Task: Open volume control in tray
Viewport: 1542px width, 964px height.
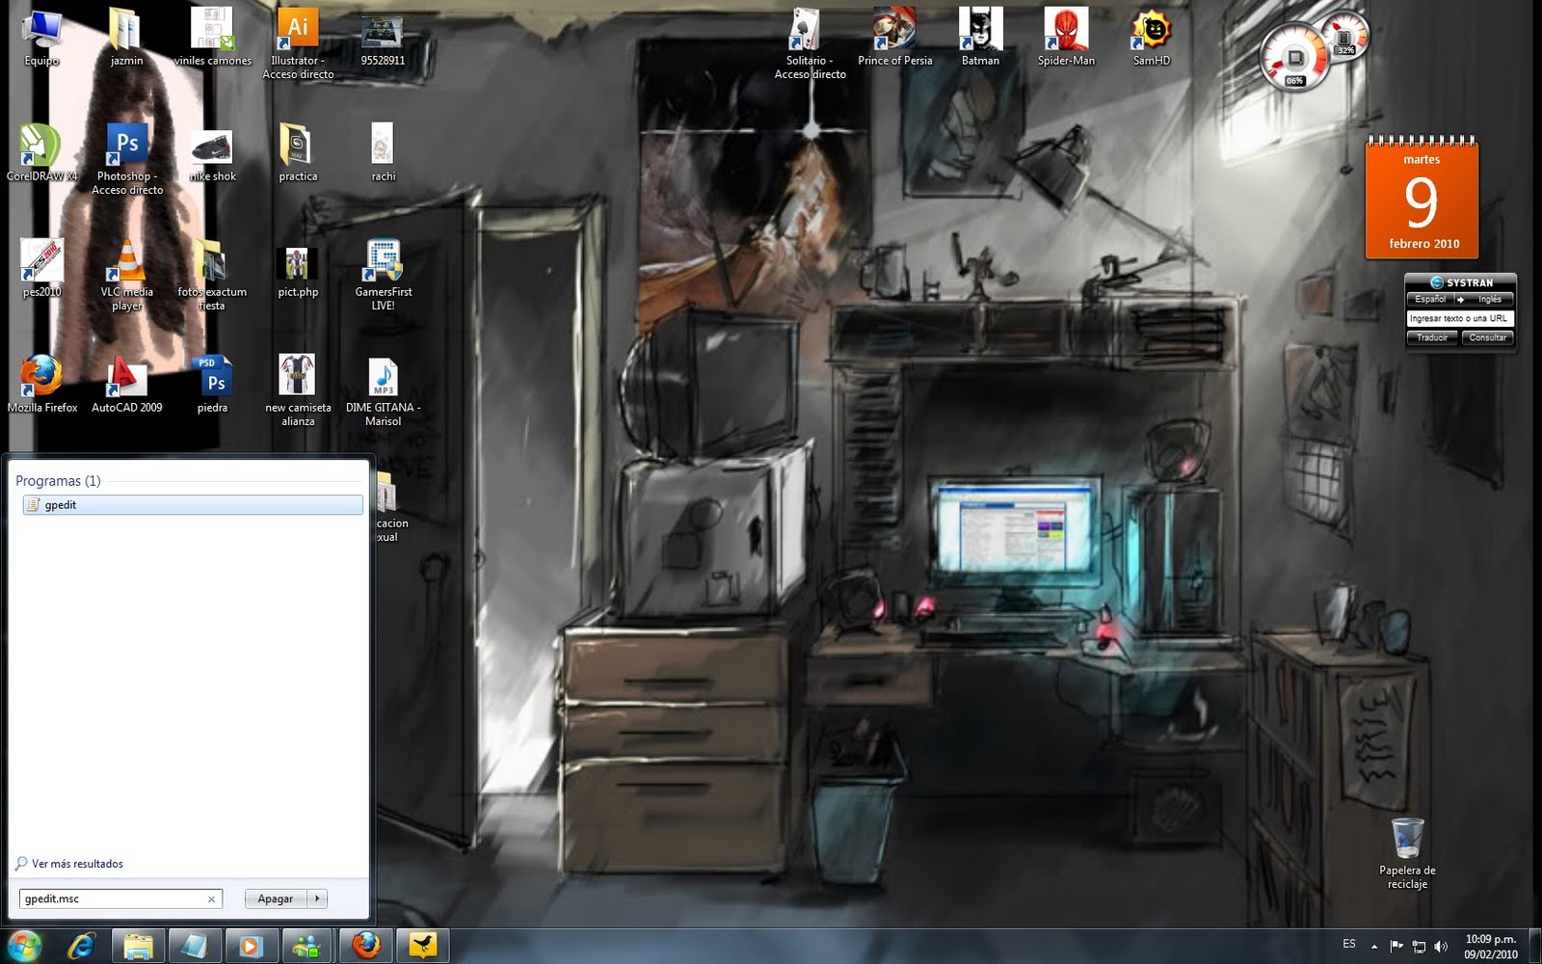Action: coord(1441,947)
